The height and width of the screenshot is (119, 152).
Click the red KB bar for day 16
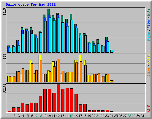(x=76, y=103)
